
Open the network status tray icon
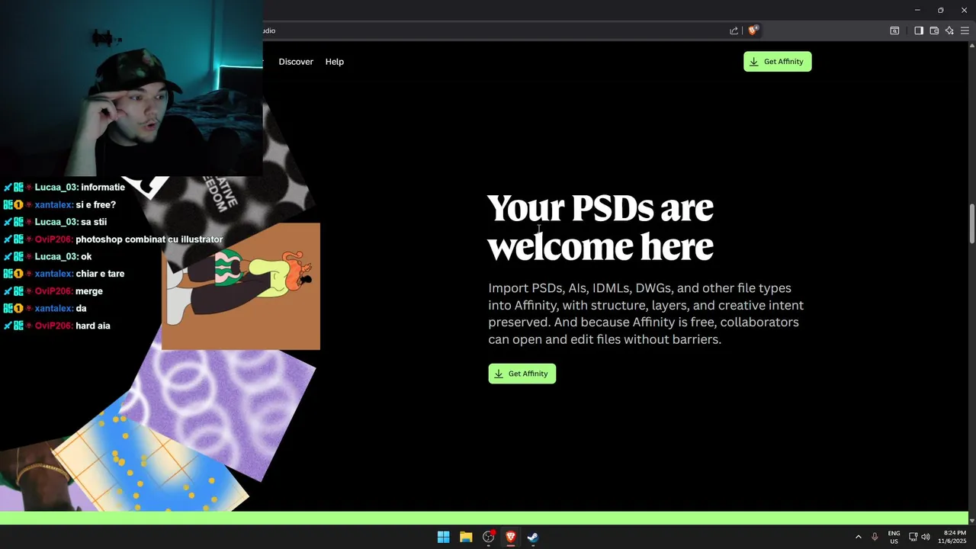pyautogui.click(x=913, y=537)
